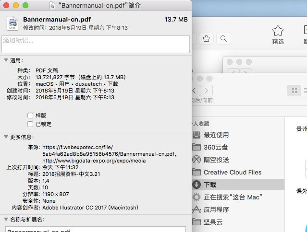
Task: Click the Creative Cloud Files folder icon
Action: [196, 172]
